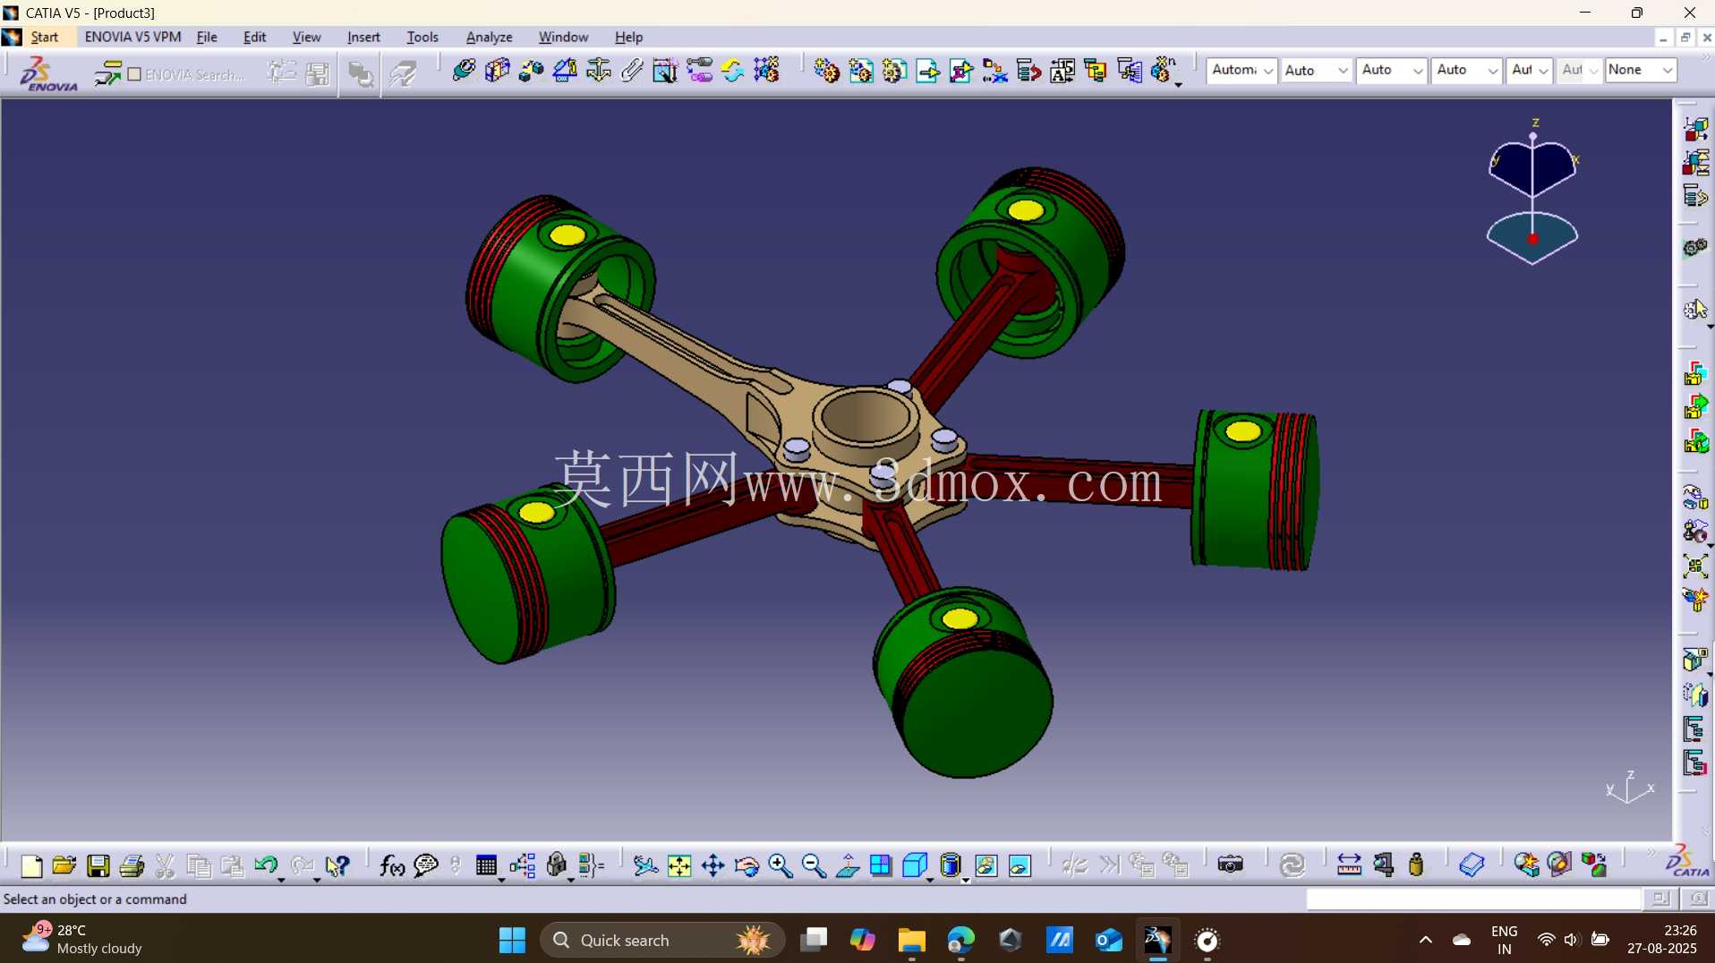The width and height of the screenshot is (1715, 963).
Task: Select the Rotate view icon
Action: tap(747, 865)
